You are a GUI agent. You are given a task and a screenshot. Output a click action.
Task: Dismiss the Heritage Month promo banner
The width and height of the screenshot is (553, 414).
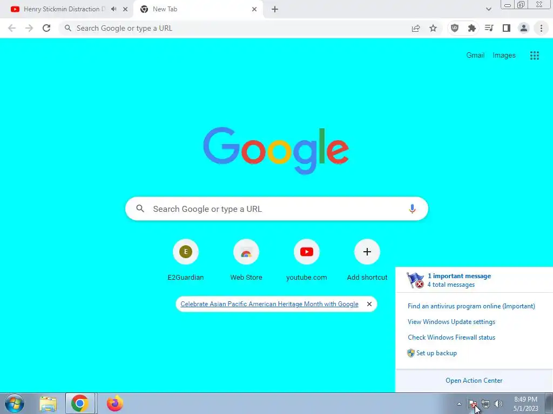[369, 304]
